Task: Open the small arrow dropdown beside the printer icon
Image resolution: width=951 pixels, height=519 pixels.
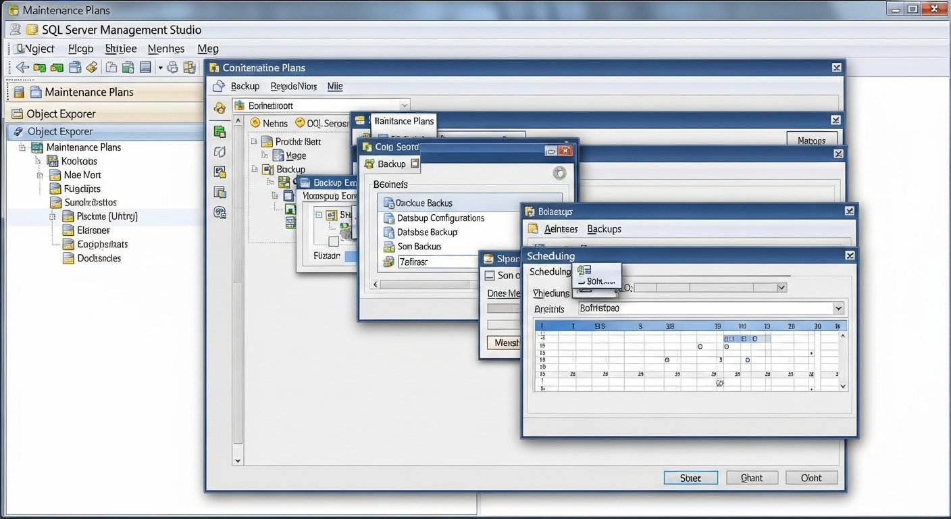Action: (161, 68)
